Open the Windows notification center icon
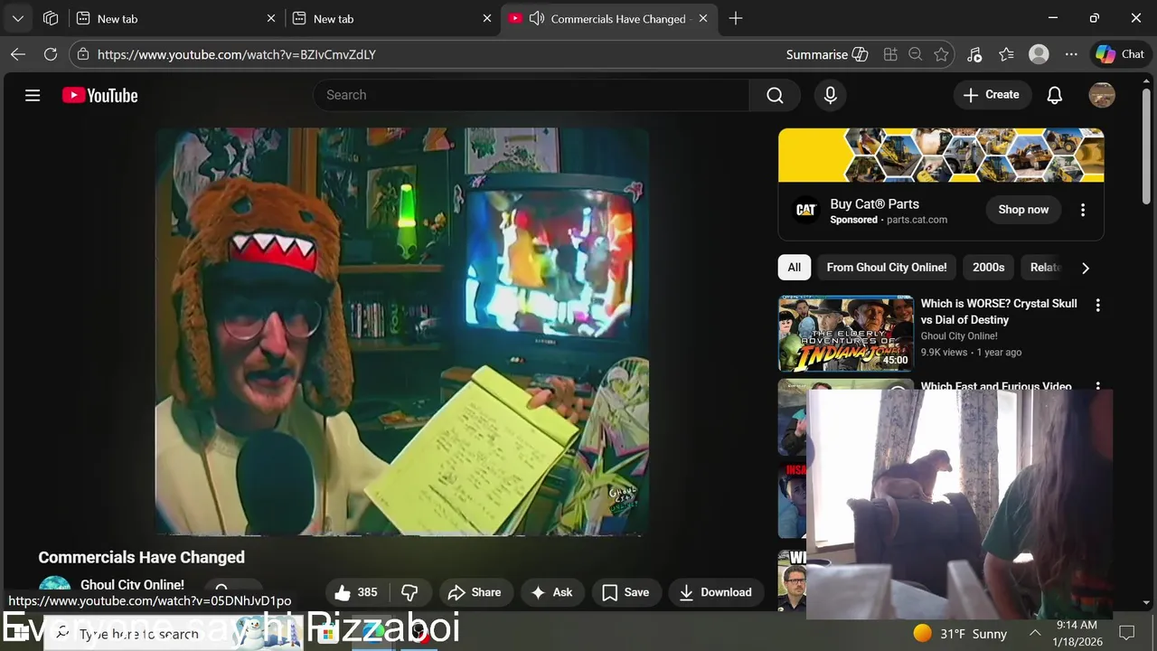This screenshot has width=1157, height=651. (x=1127, y=633)
